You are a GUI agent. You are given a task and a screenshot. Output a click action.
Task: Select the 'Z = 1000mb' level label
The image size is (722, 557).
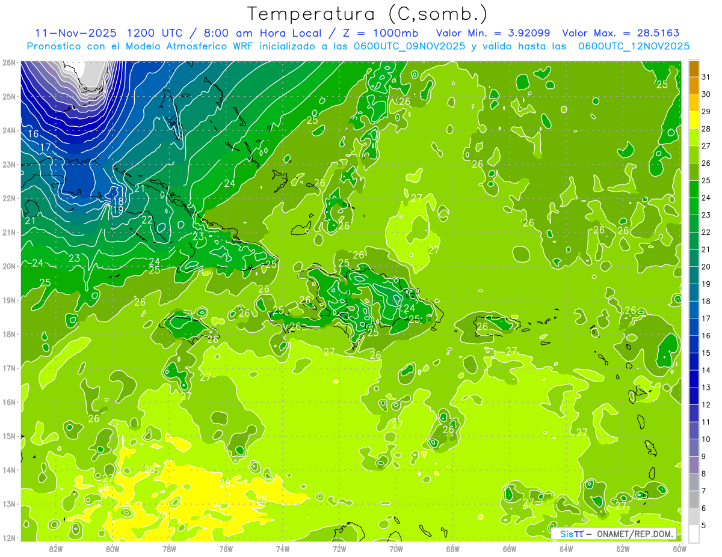pyautogui.click(x=380, y=33)
